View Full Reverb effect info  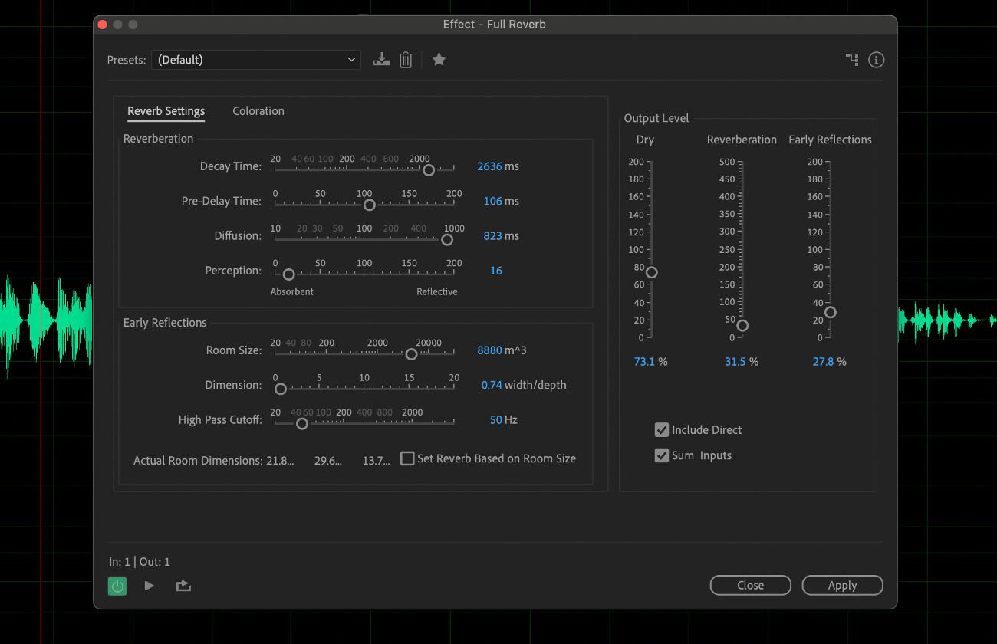tap(875, 59)
